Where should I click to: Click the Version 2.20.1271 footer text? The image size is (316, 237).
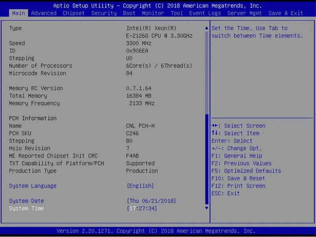coord(156,231)
